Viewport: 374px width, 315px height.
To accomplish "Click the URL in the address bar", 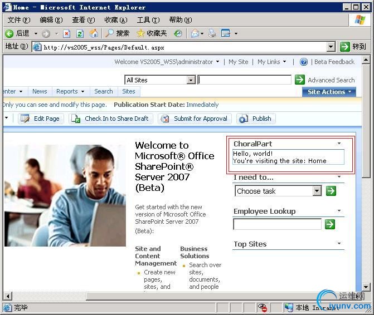I will (x=104, y=47).
